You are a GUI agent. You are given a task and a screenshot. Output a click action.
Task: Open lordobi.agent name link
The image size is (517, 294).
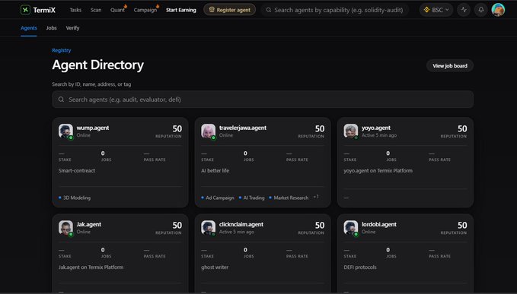click(379, 224)
